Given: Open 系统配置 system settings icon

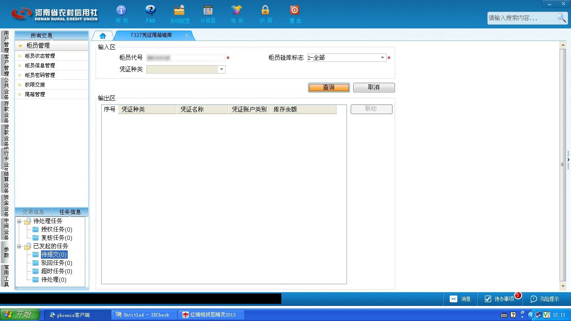Looking at the screenshot, I should 179,10.
